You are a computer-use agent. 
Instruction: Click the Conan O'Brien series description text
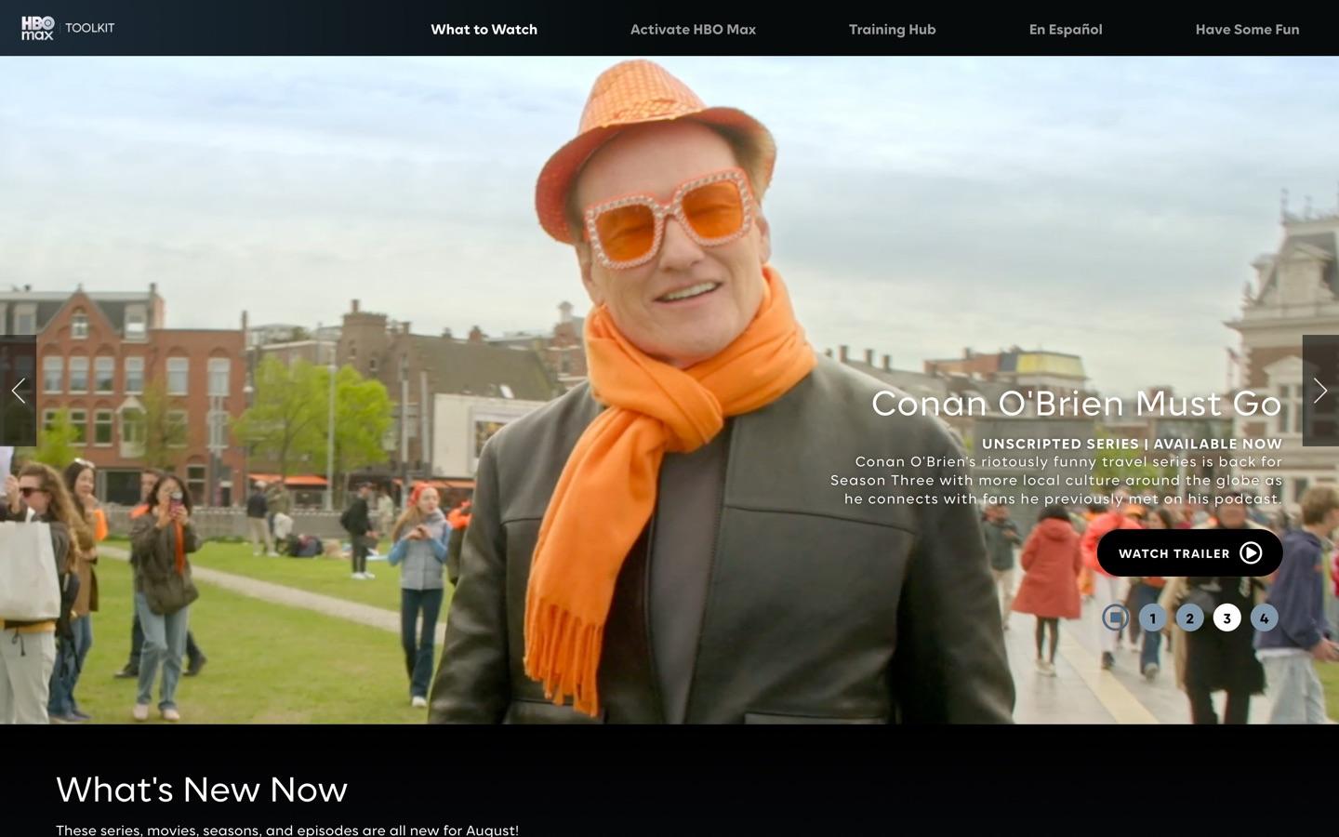1056,480
